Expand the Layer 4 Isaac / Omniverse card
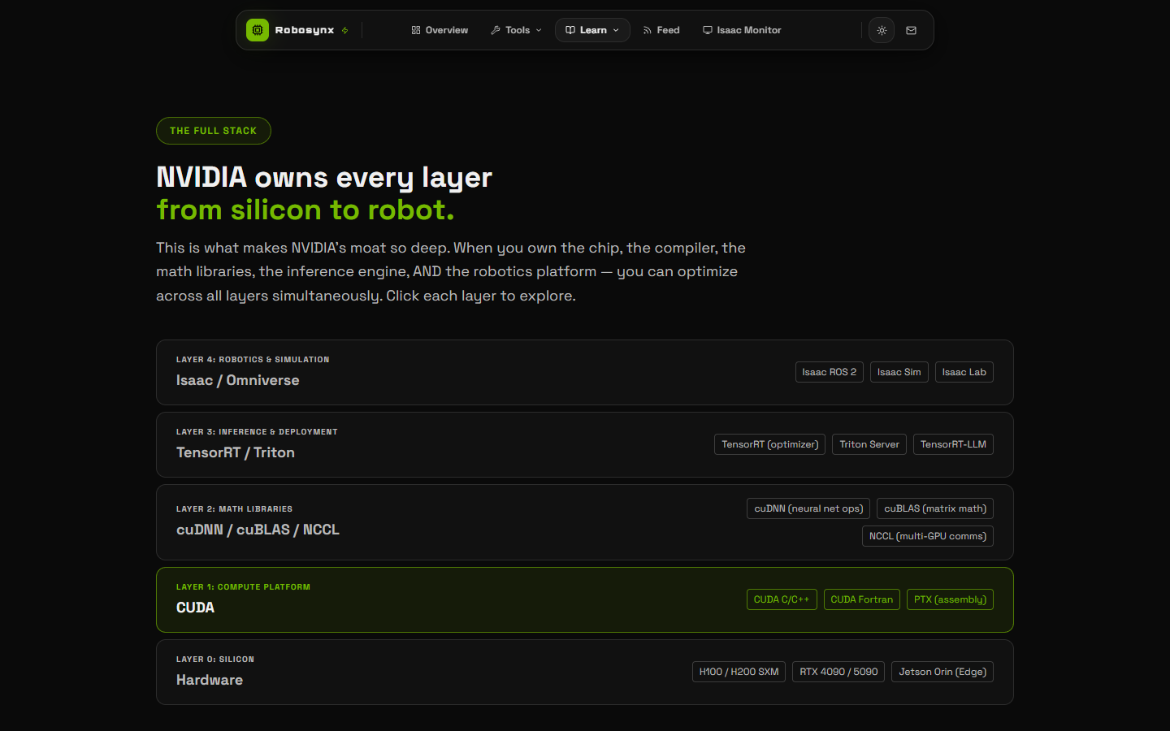Viewport: 1170px width, 731px height. pyautogui.click(x=487, y=372)
